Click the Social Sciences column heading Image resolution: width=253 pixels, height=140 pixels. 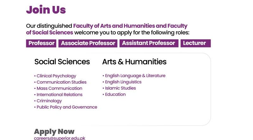point(62,62)
